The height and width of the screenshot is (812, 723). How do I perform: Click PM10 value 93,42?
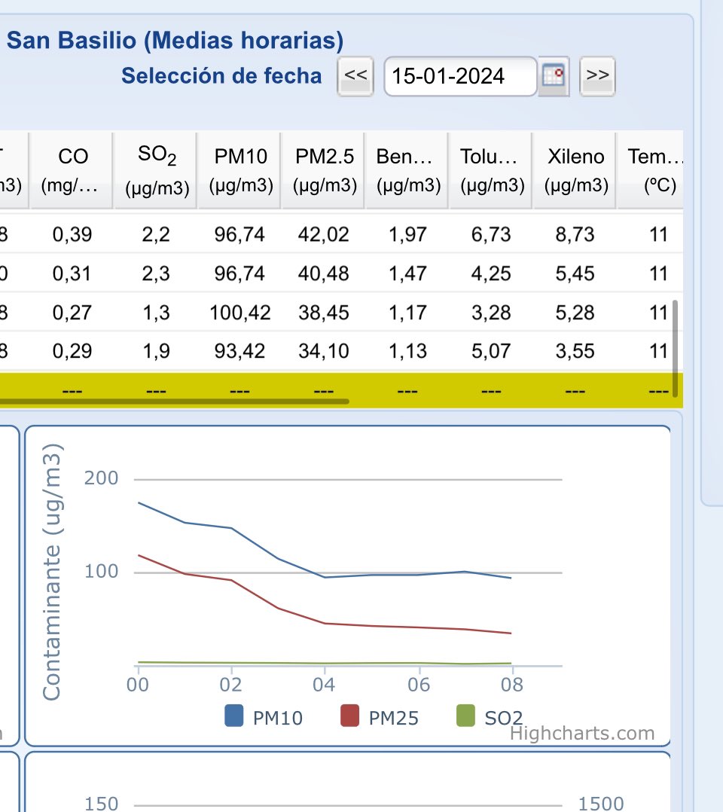(x=239, y=351)
